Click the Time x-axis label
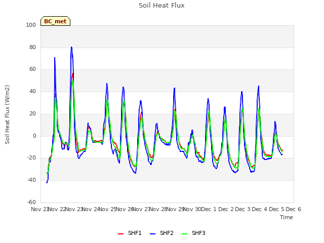 (x=287, y=217)
